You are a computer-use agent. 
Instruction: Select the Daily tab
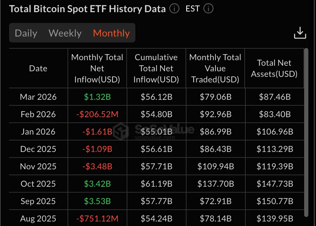[x=26, y=33]
